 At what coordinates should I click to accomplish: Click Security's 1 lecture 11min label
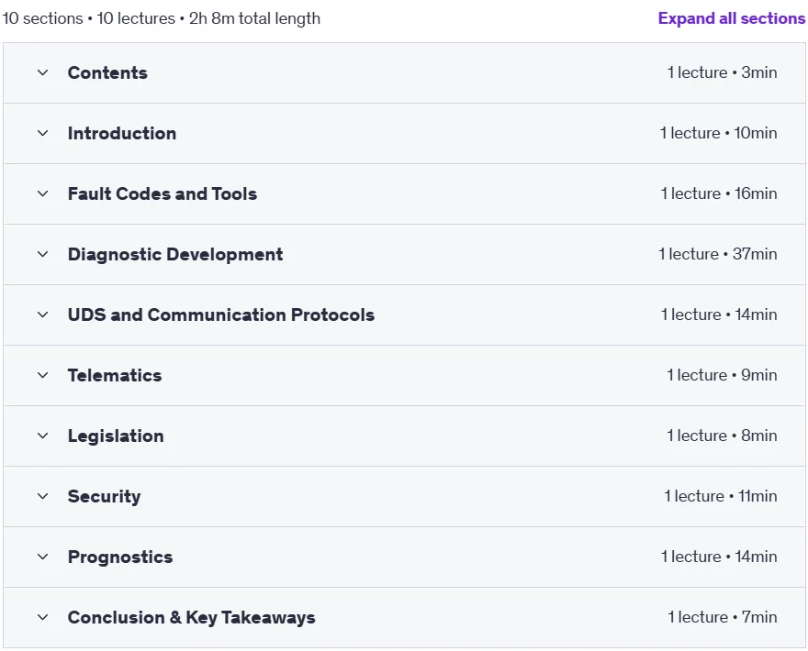(721, 496)
